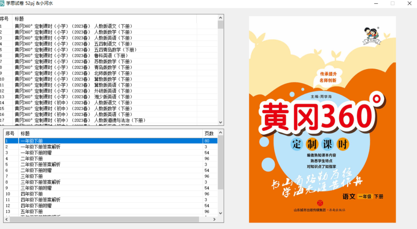Select 二年级下册附赠 row
417x229 pixels.
tap(36, 170)
